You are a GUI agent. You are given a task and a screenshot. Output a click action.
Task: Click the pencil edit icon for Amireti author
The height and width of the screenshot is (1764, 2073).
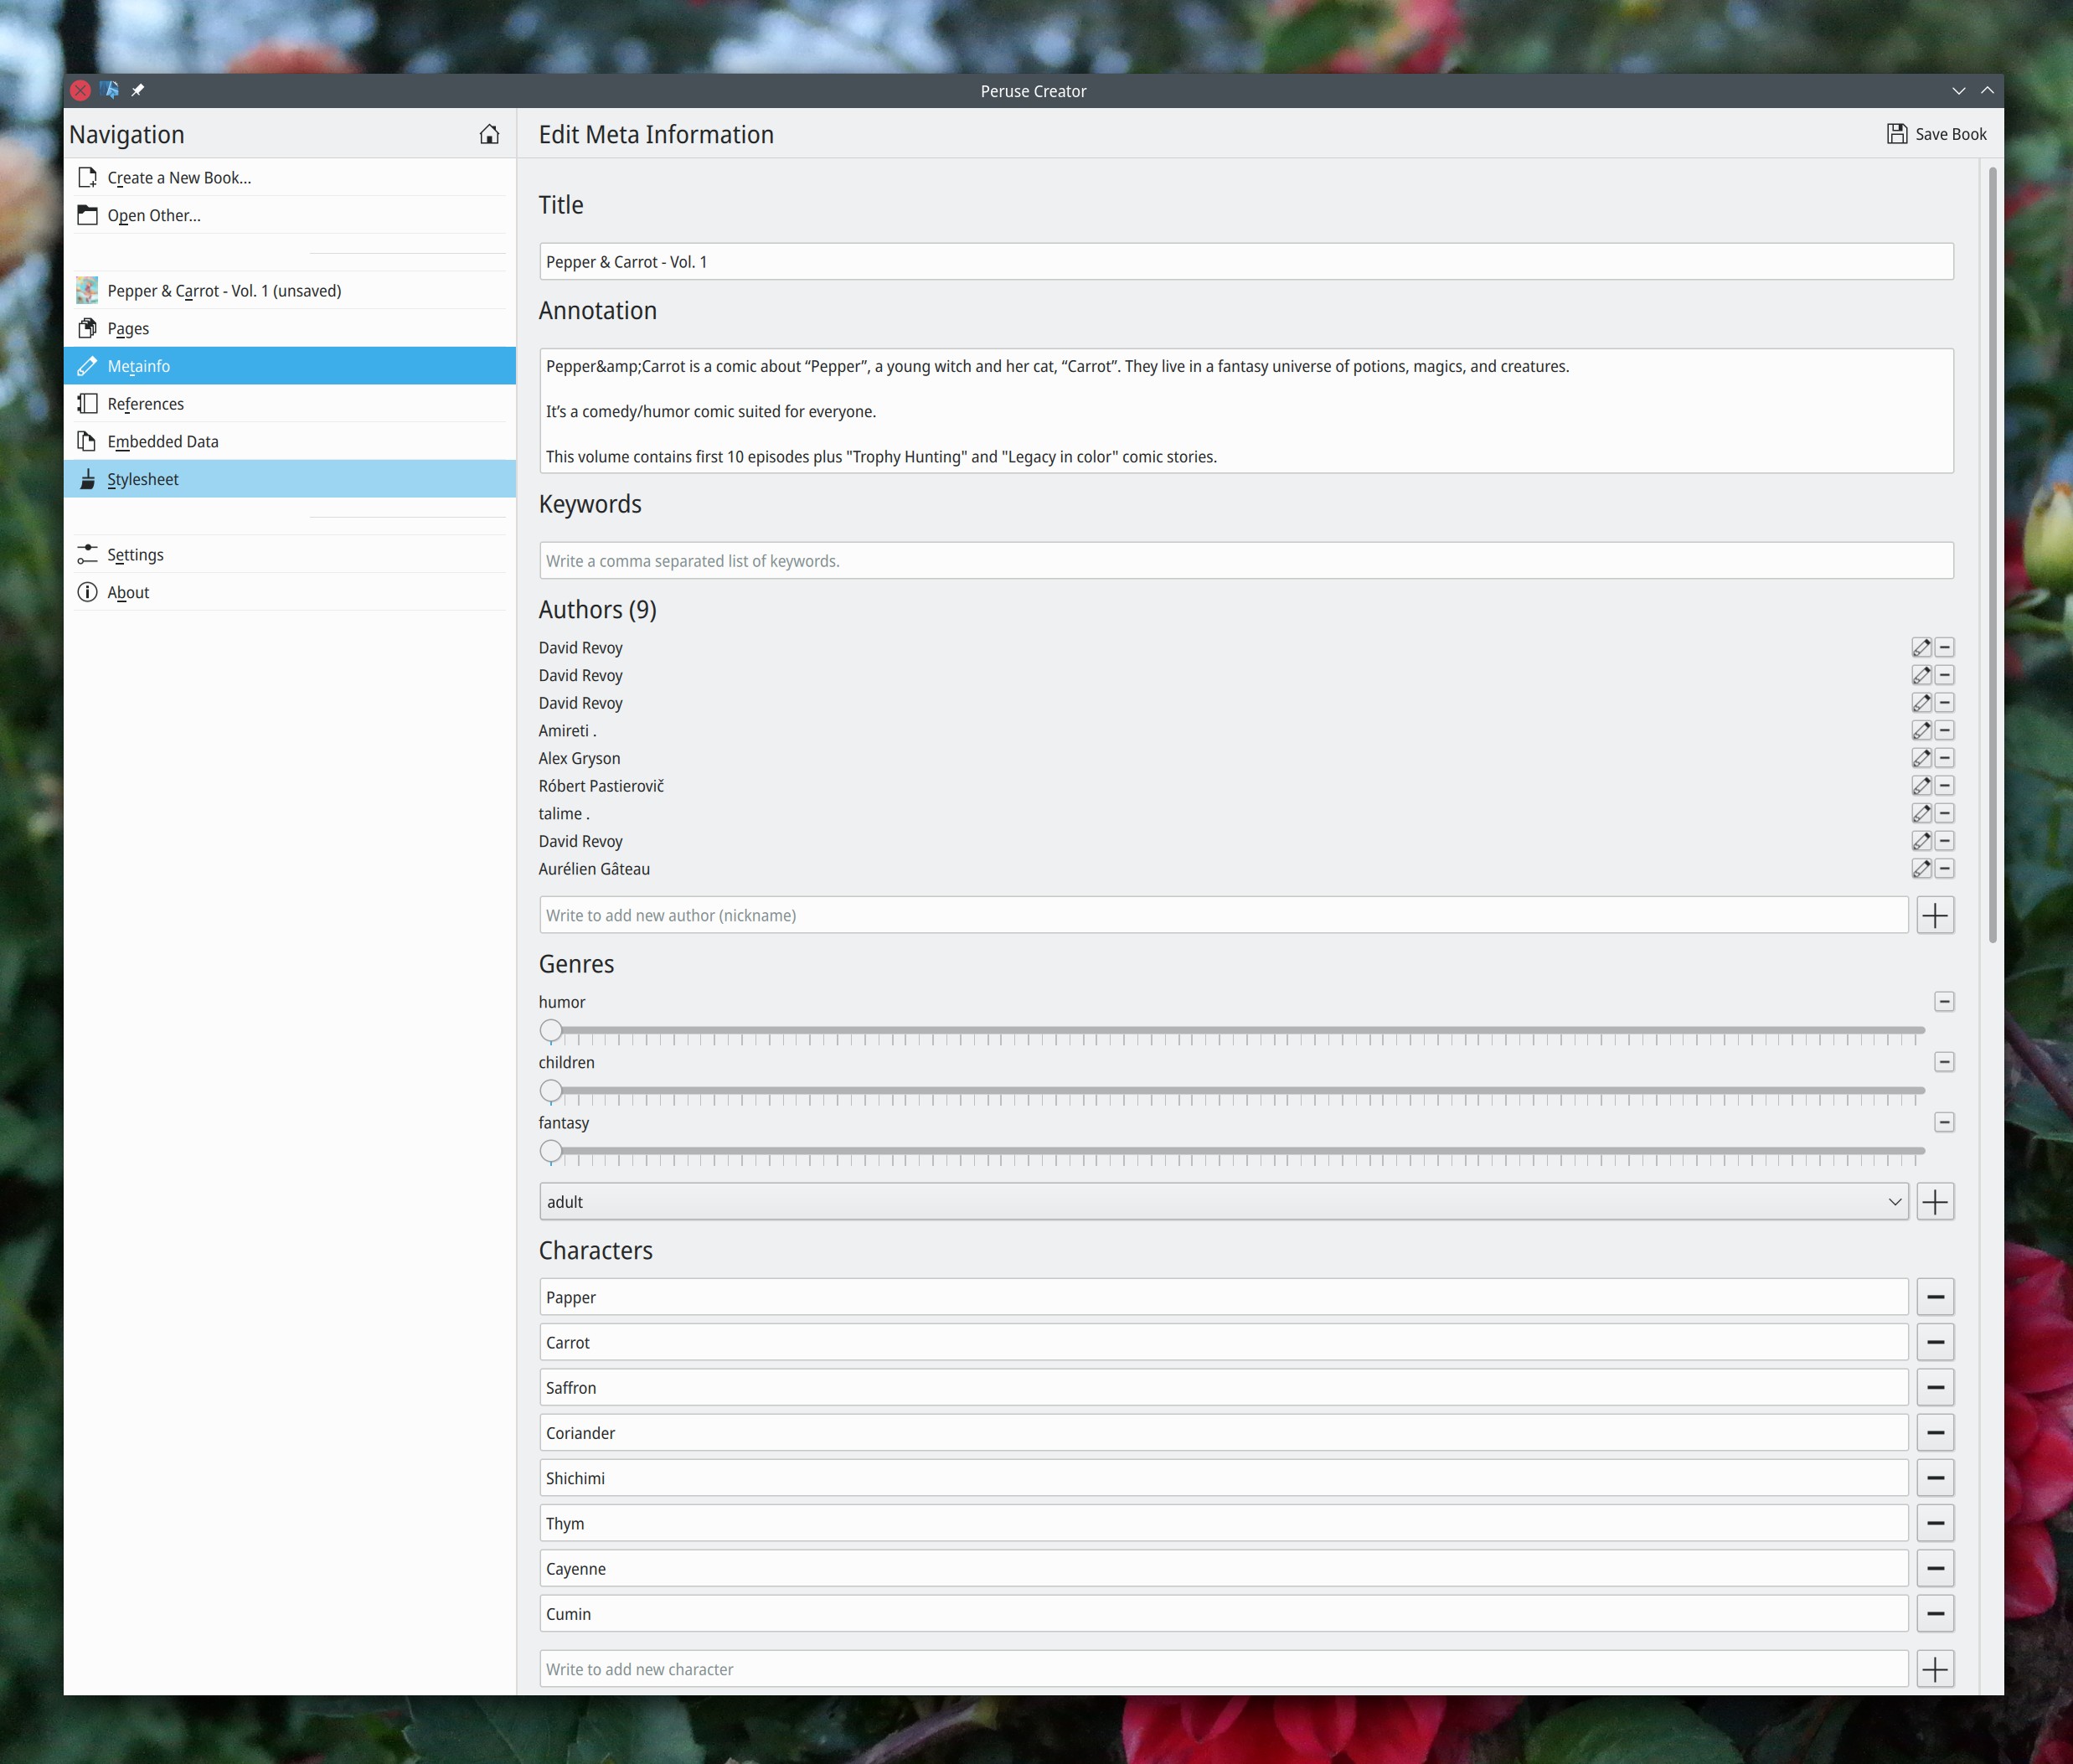tap(1921, 731)
